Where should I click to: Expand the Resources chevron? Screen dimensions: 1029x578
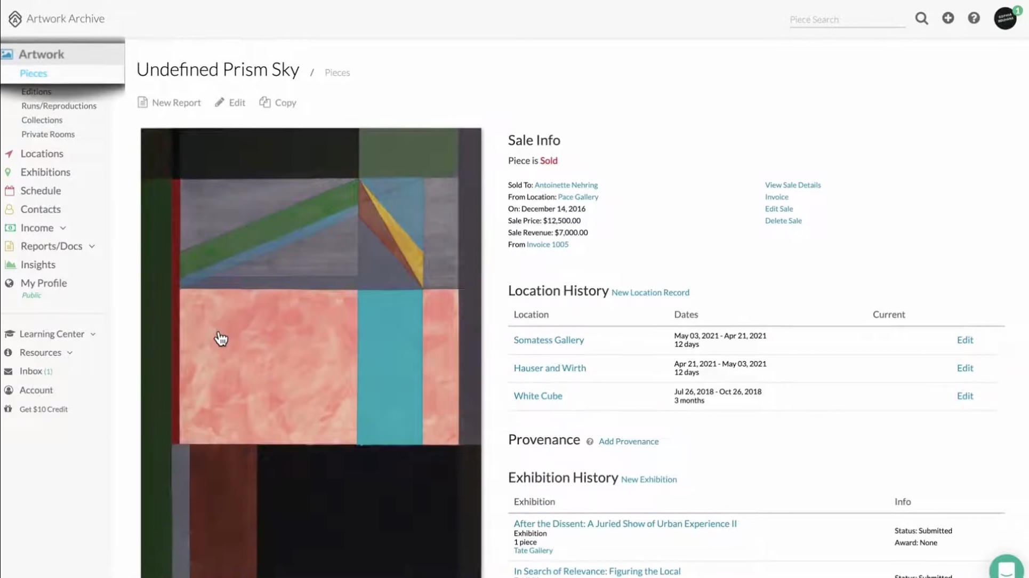(x=69, y=353)
